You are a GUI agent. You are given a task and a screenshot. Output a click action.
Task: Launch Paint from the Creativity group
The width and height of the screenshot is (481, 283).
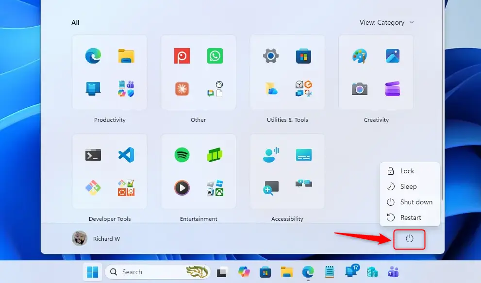[x=360, y=56]
